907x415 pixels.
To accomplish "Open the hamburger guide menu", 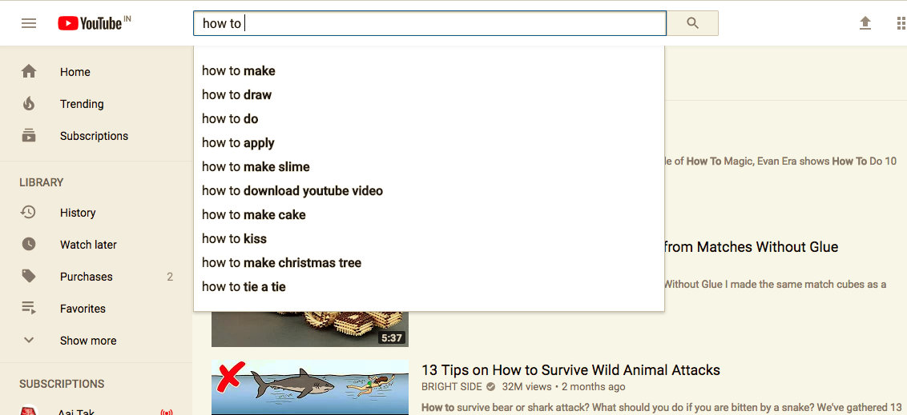I will (x=29, y=23).
